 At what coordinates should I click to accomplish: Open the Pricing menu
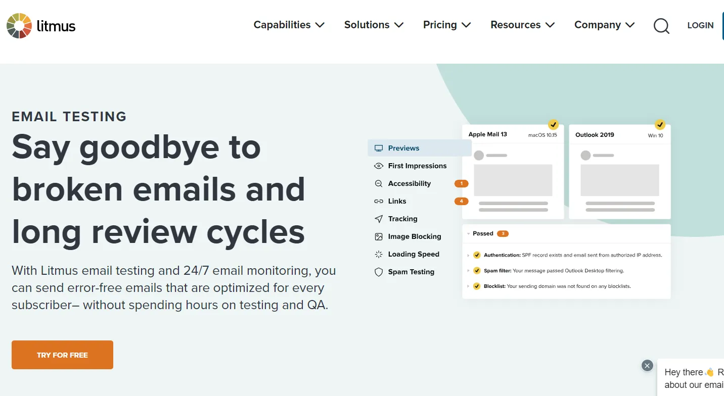click(x=447, y=25)
